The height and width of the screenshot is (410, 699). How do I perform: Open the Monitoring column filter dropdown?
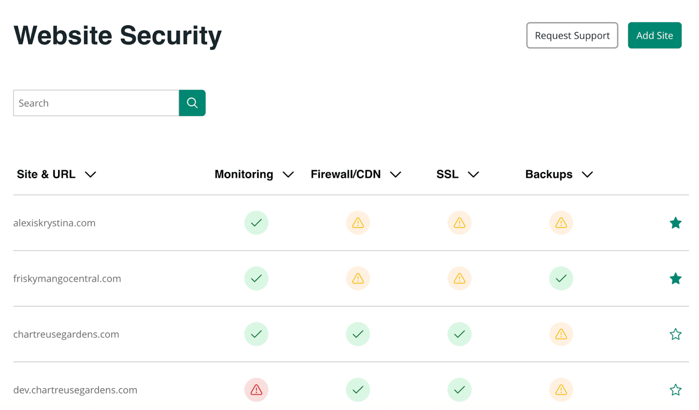point(288,175)
